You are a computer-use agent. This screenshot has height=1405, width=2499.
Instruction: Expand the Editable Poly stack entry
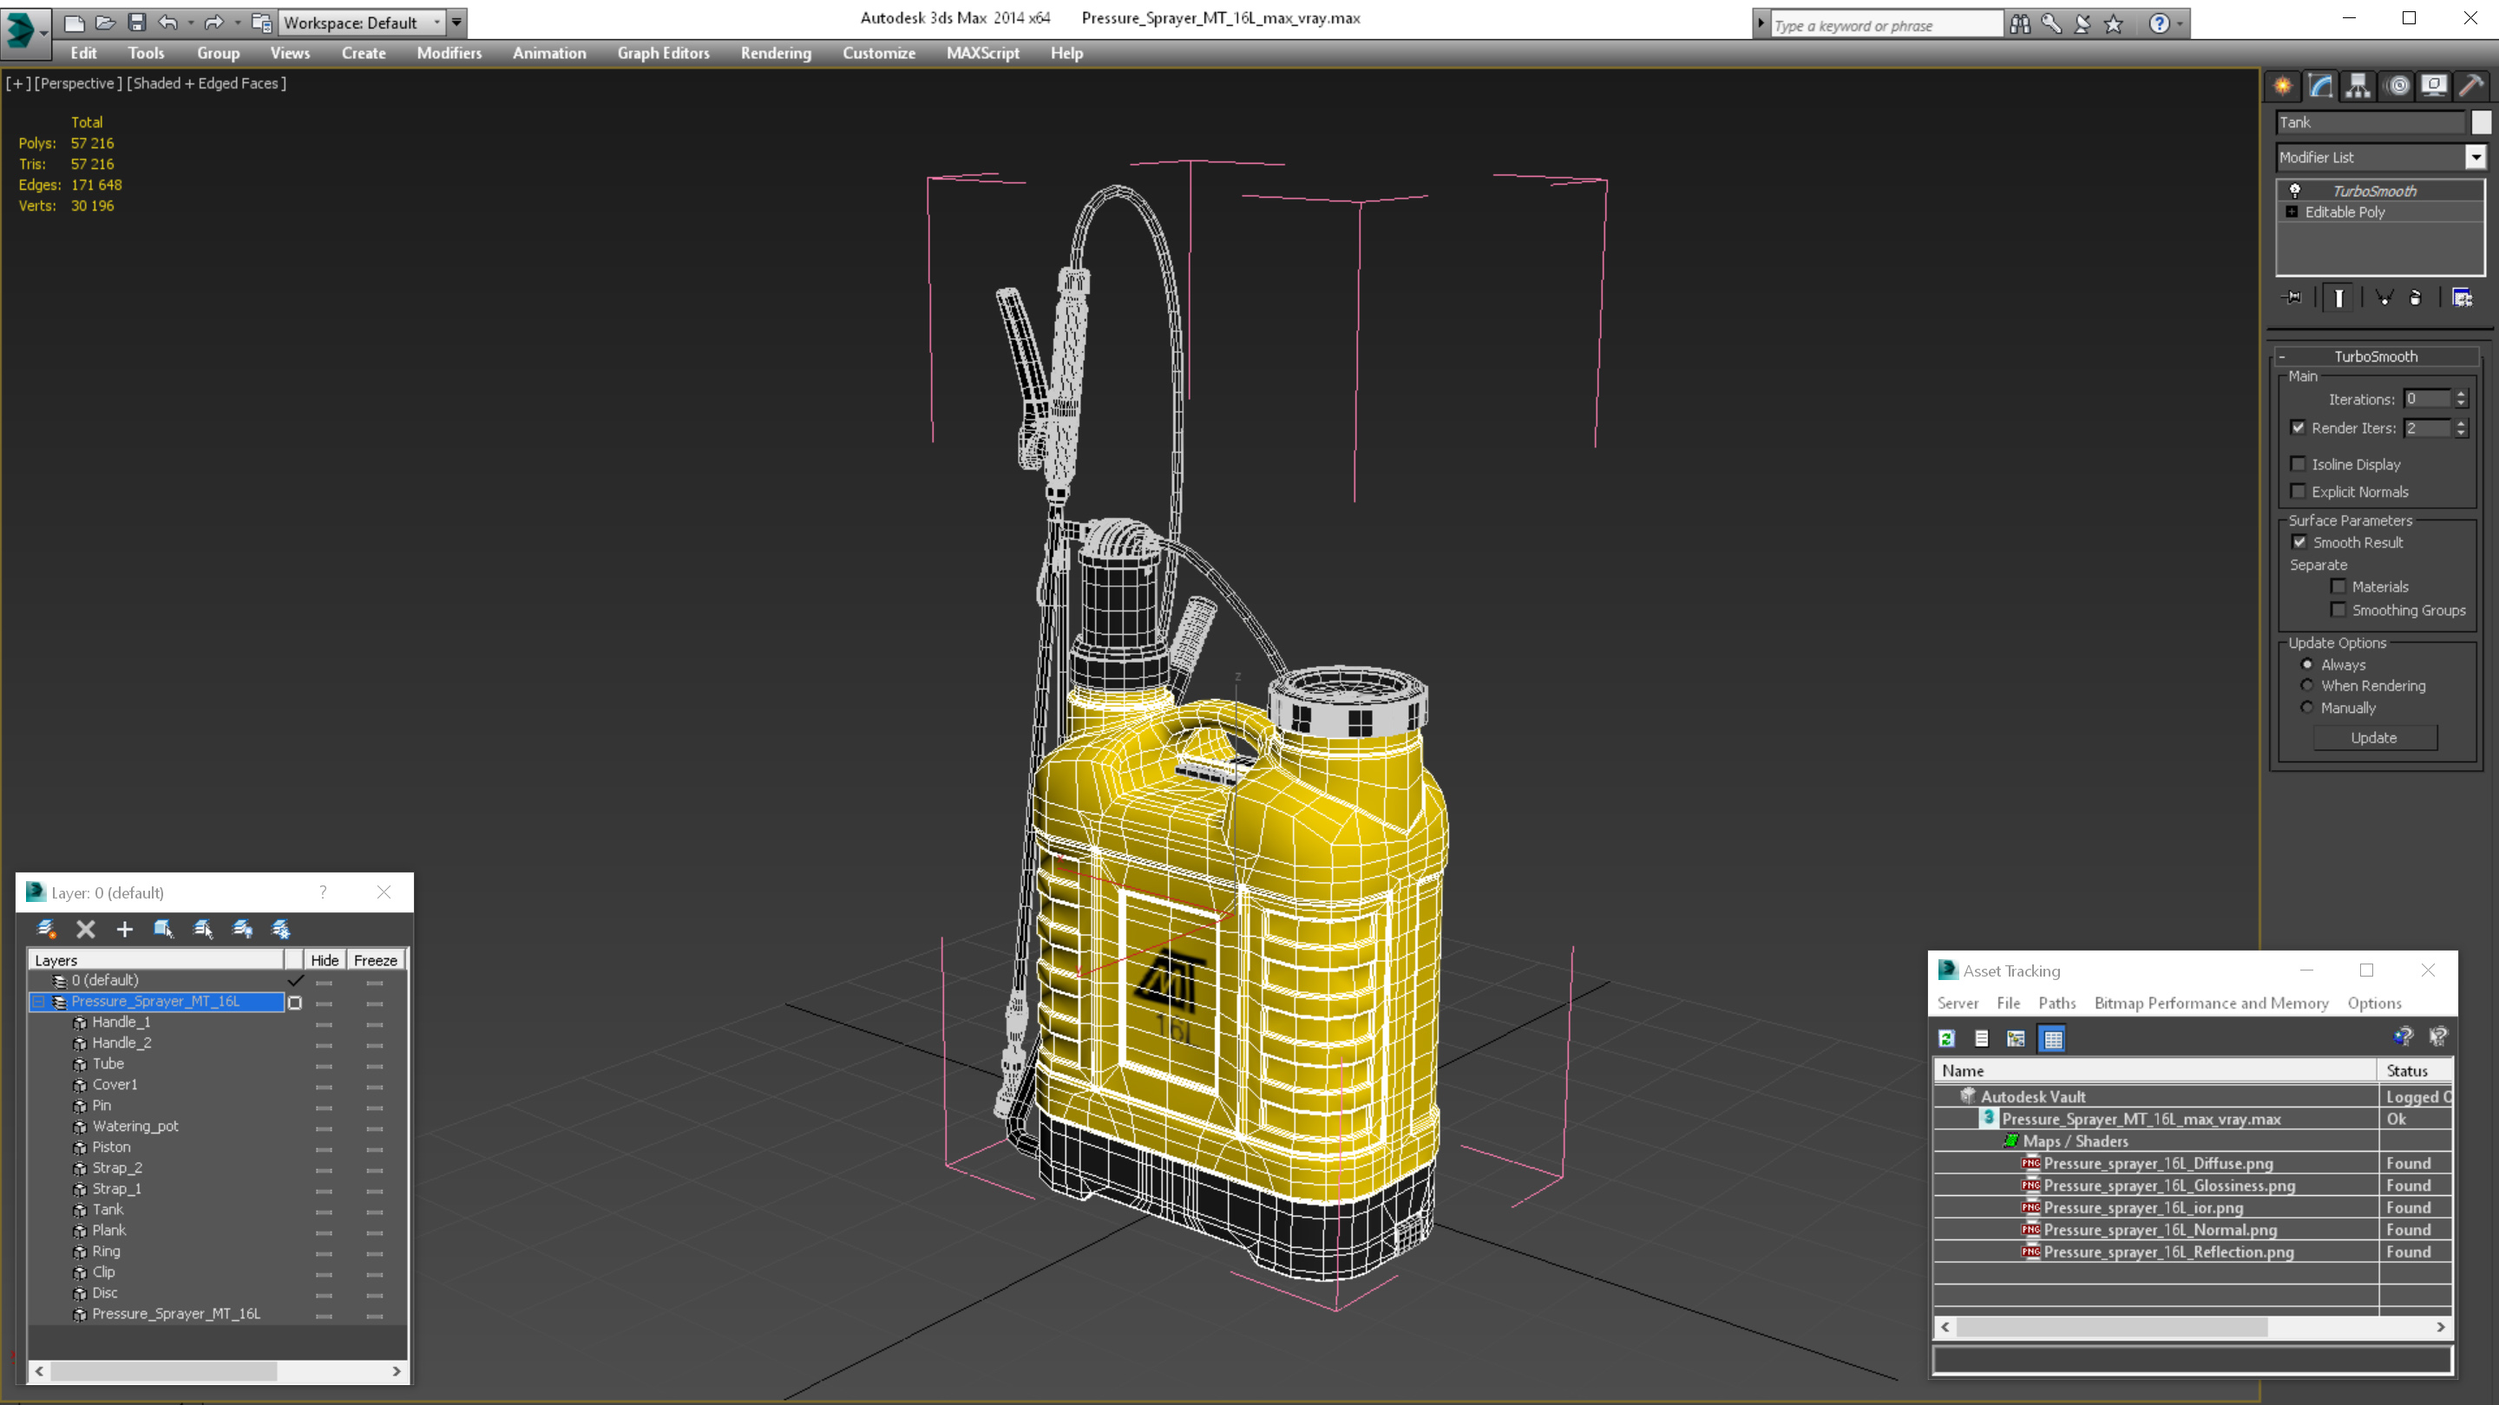coord(2292,212)
